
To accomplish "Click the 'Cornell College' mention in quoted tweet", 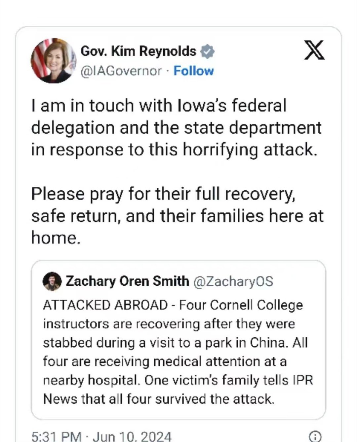I will [x=256, y=305].
